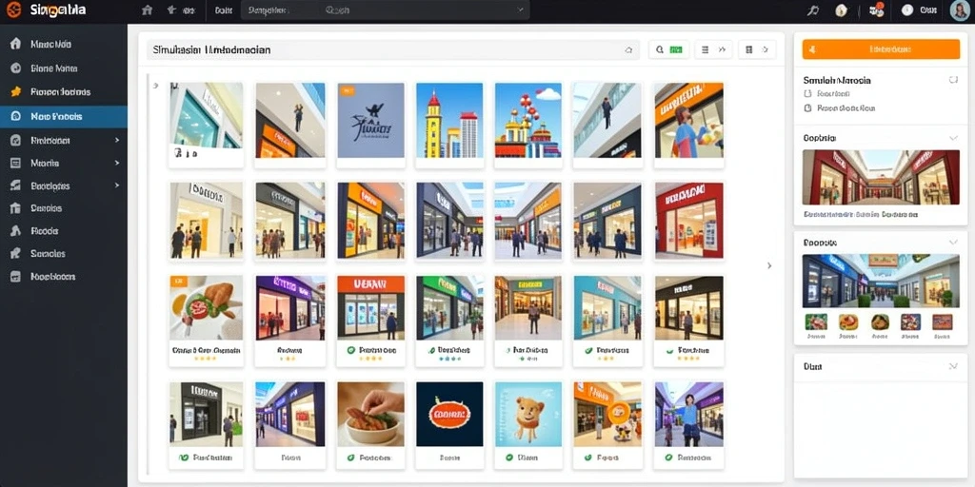This screenshot has width=975, height=487.
Task: Click the double-chevron icon in the grid toolbar
Action: pyautogui.click(x=722, y=49)
